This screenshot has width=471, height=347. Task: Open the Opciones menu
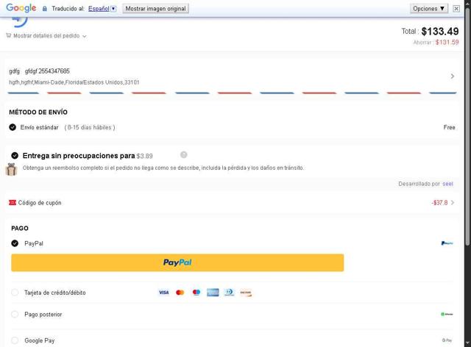[428, 8]
